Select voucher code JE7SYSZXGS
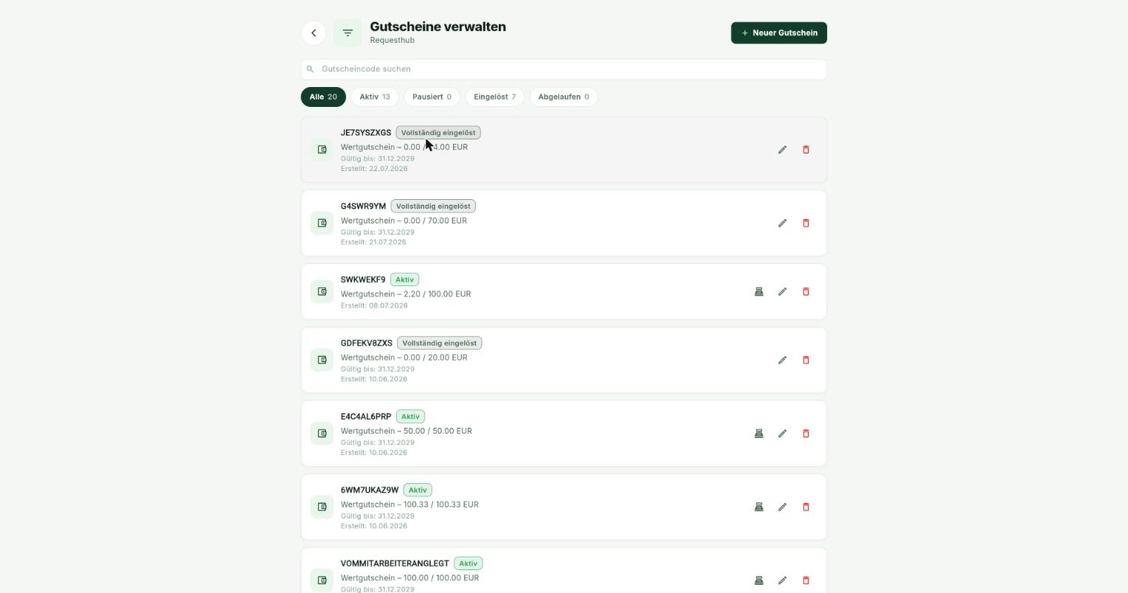The height and width of the screenshot is (593, 1128). (366, 133)
